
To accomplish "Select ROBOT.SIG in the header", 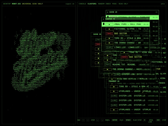I will (16, 4).
